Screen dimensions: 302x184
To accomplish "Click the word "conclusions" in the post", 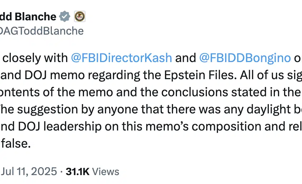I will click(x=194, y=92).
